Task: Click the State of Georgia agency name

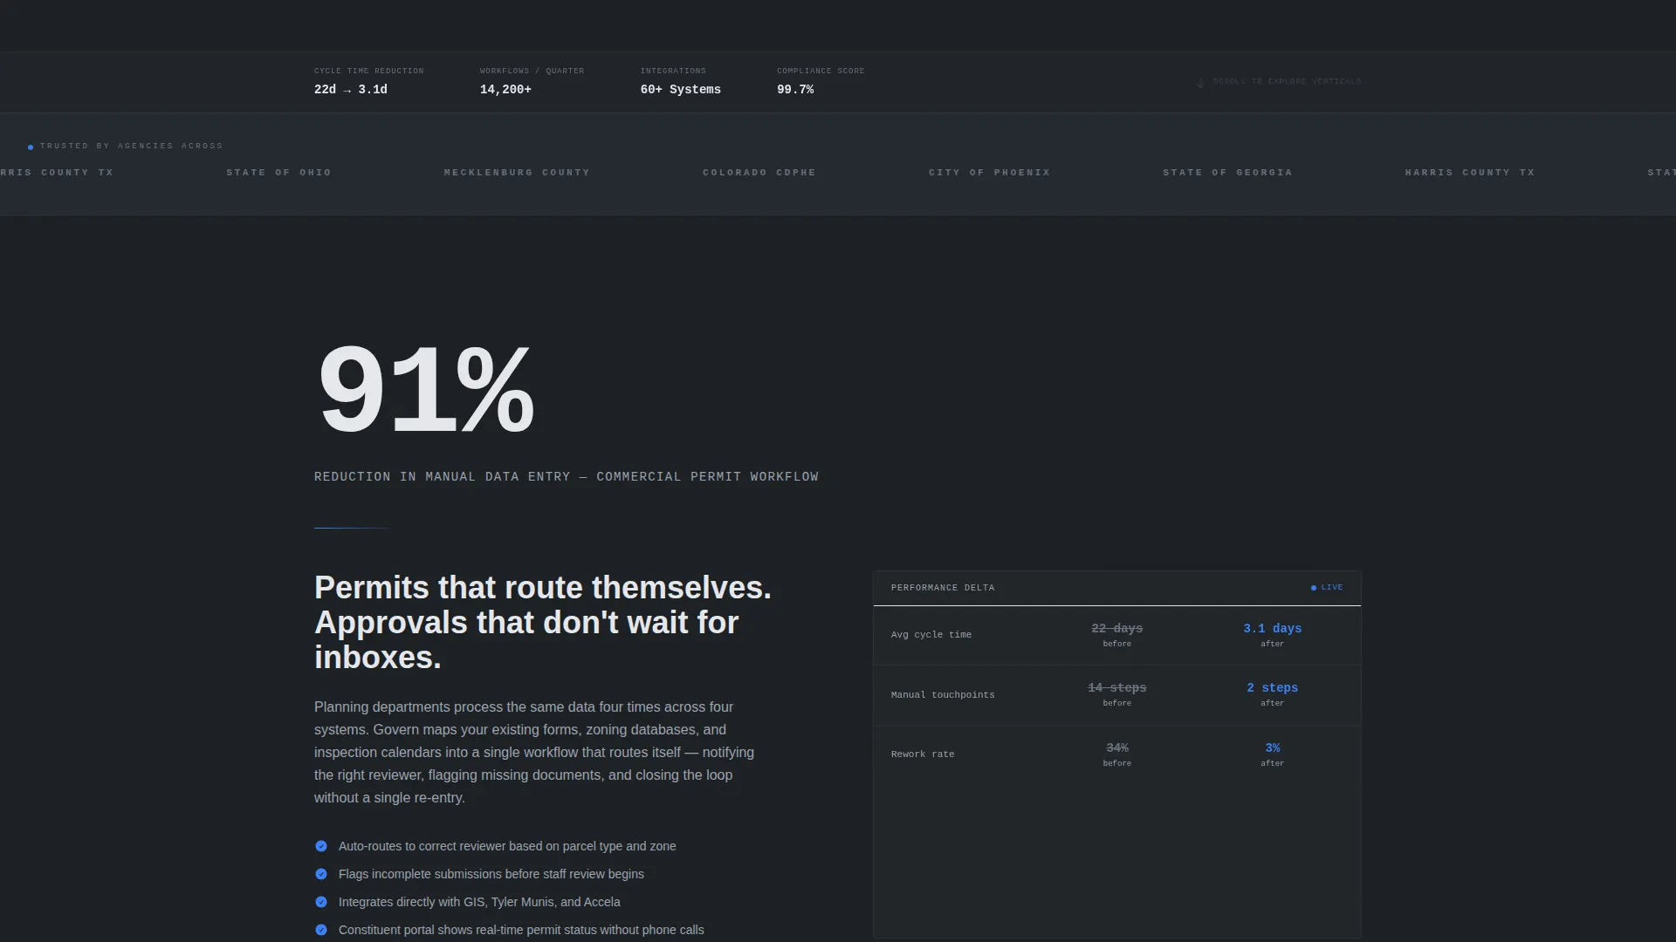Action: click(1227, 173)
